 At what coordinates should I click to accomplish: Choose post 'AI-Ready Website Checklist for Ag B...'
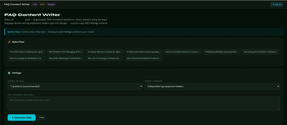[x=105, y=52]
